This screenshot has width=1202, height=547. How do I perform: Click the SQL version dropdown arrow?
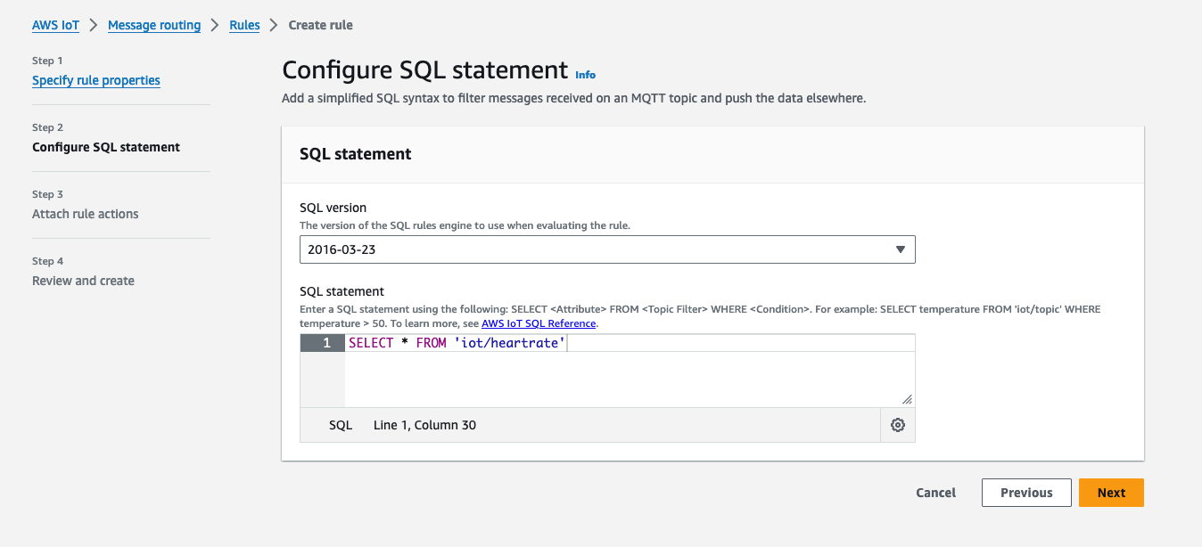tap(900, 250)
